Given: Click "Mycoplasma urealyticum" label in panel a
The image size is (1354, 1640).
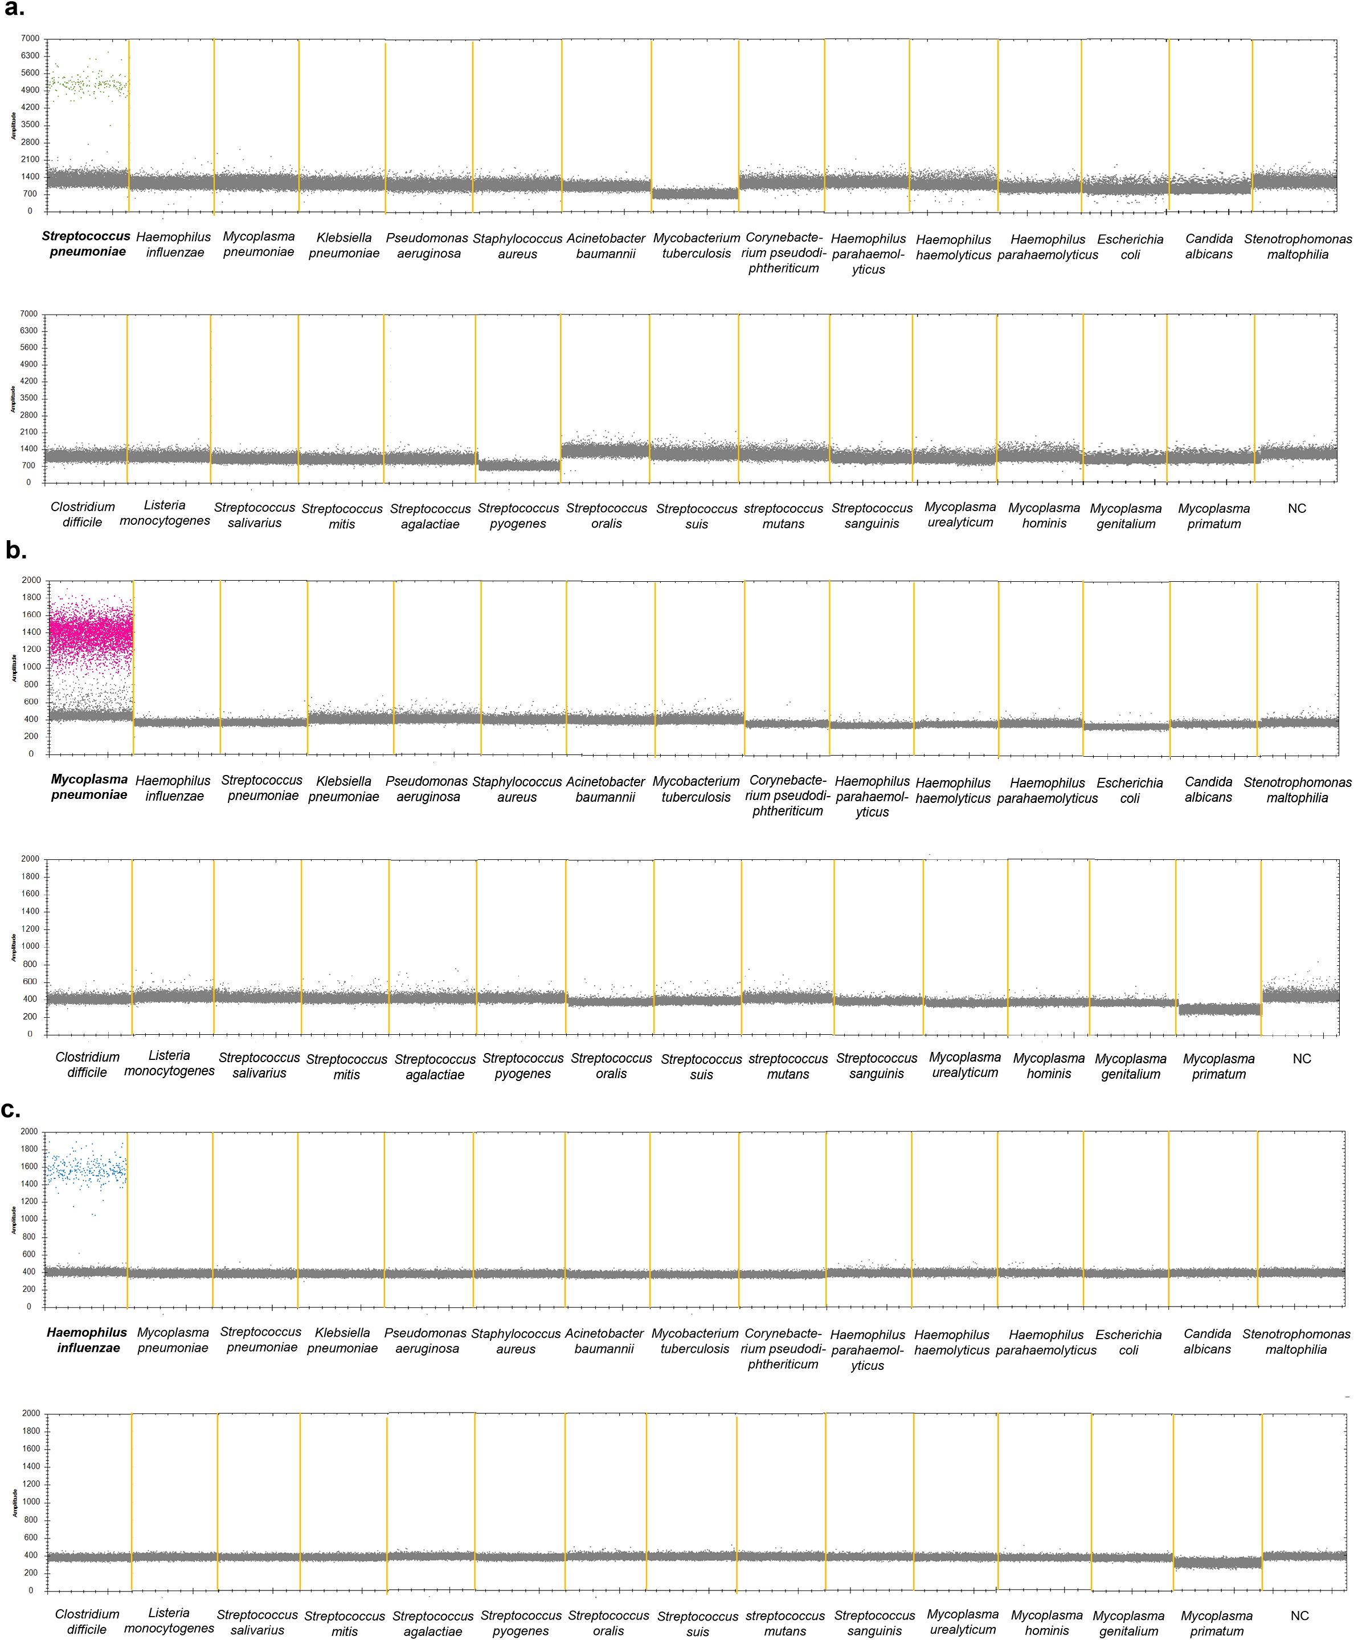Looking at the screenshot, I should point(960,514).
